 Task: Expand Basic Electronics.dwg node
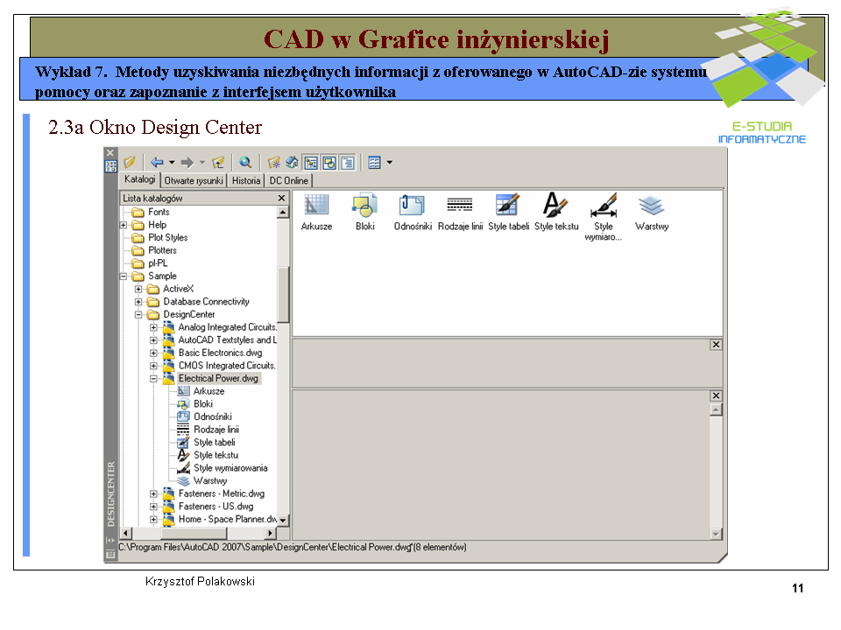coord(153,353)
